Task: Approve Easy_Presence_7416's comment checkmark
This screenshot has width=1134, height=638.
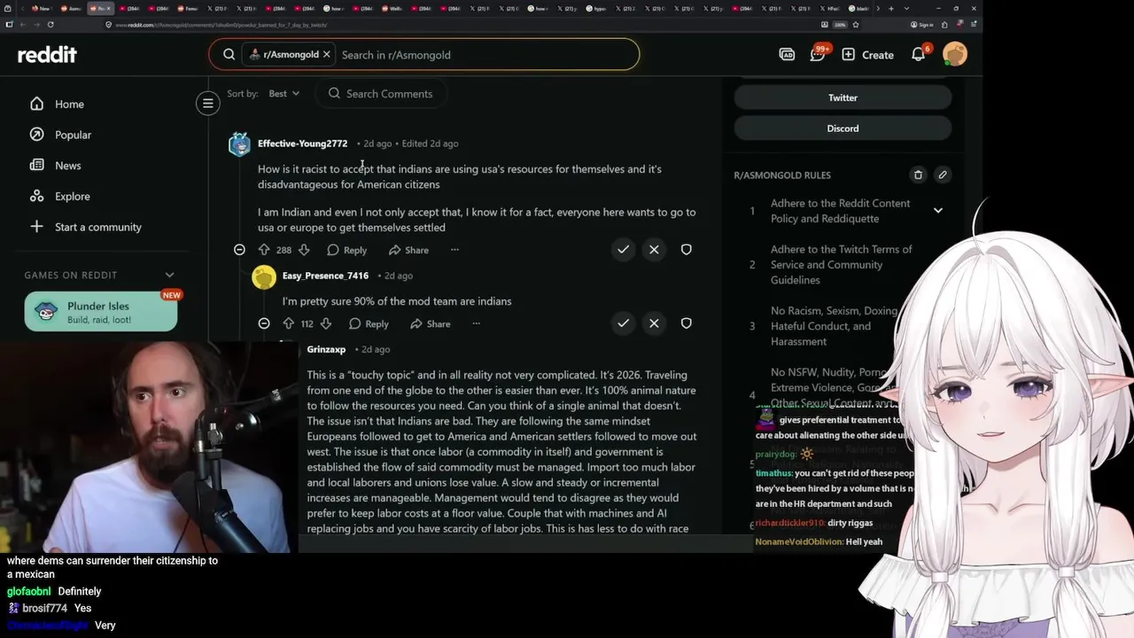Action: click(x=623, y=323)
